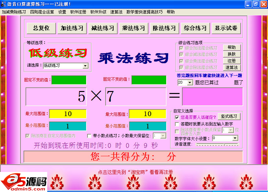Click the 换肤 skin button

[232, 54]
